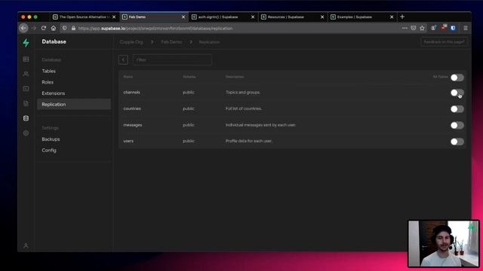Viewport: 483px width, 271px height.
Task: Click the users table name
Action: pos(128,141)
